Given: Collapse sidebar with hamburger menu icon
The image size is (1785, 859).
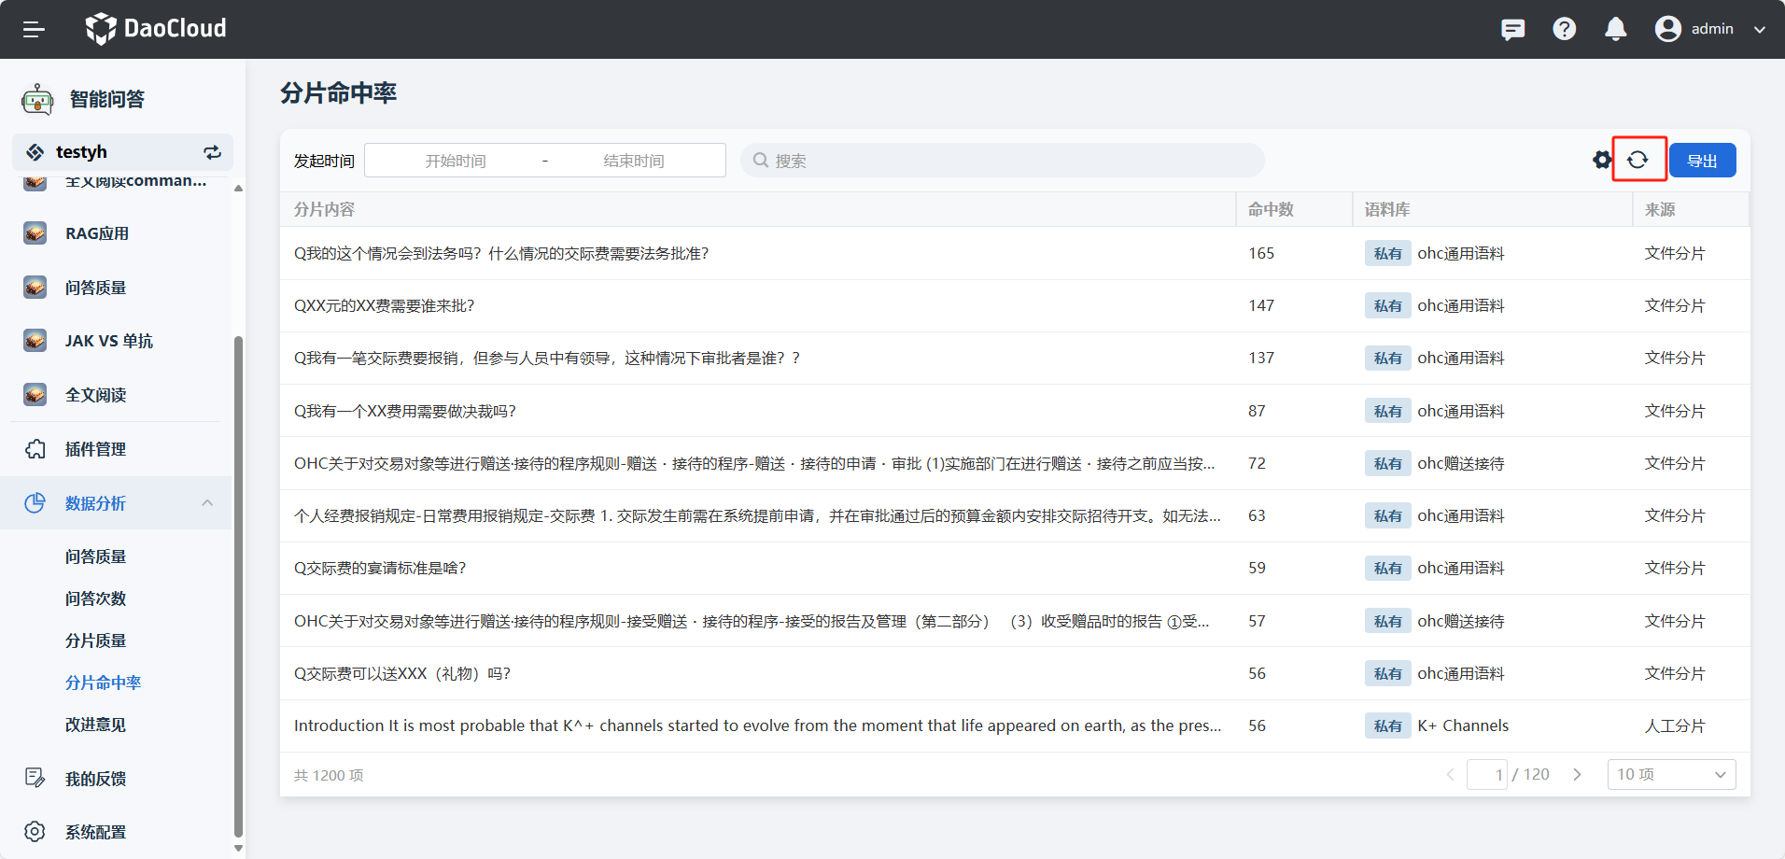Looking at the screenshot, I should point(34,29).
